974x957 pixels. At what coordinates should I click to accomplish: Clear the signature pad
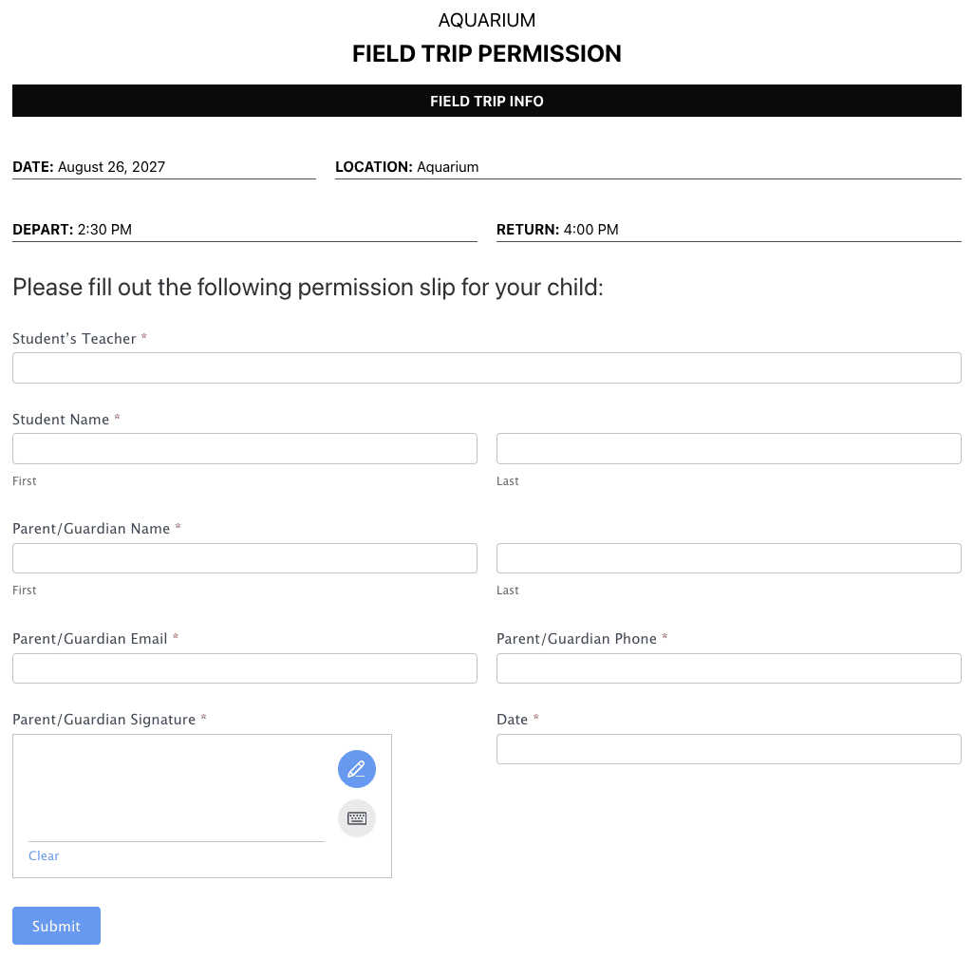(44, 855)
